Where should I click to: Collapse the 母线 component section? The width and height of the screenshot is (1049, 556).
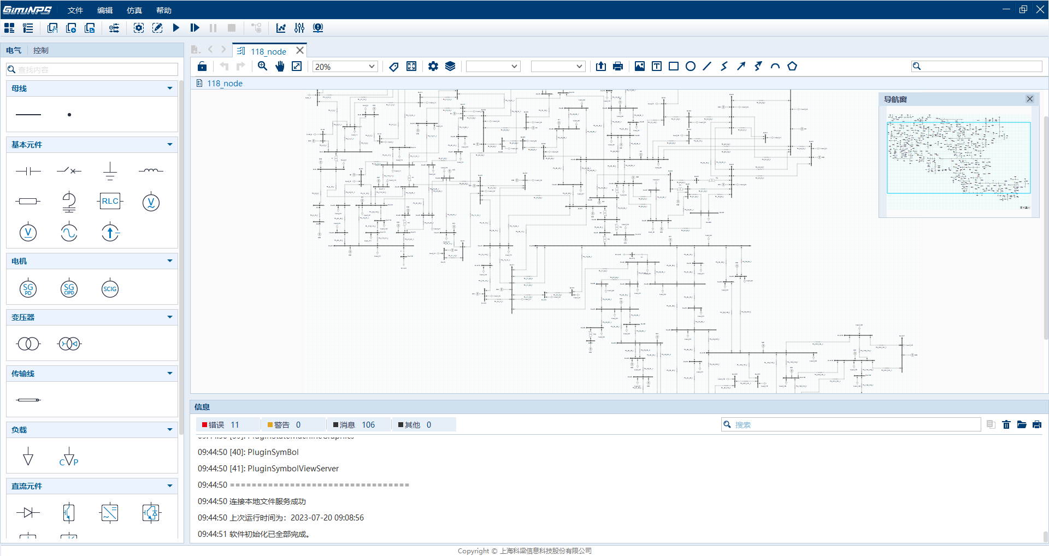click(x=169, y=88)
